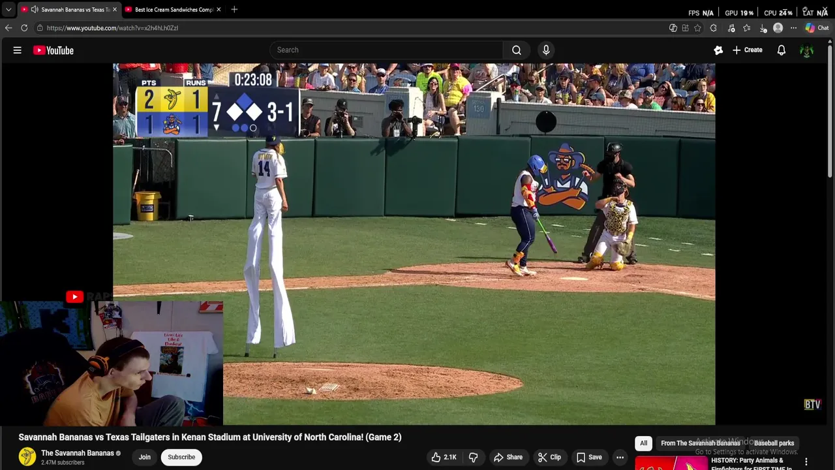Open browser extensions puzzle icon
835x470 pixels.
[x=714, y=28]
